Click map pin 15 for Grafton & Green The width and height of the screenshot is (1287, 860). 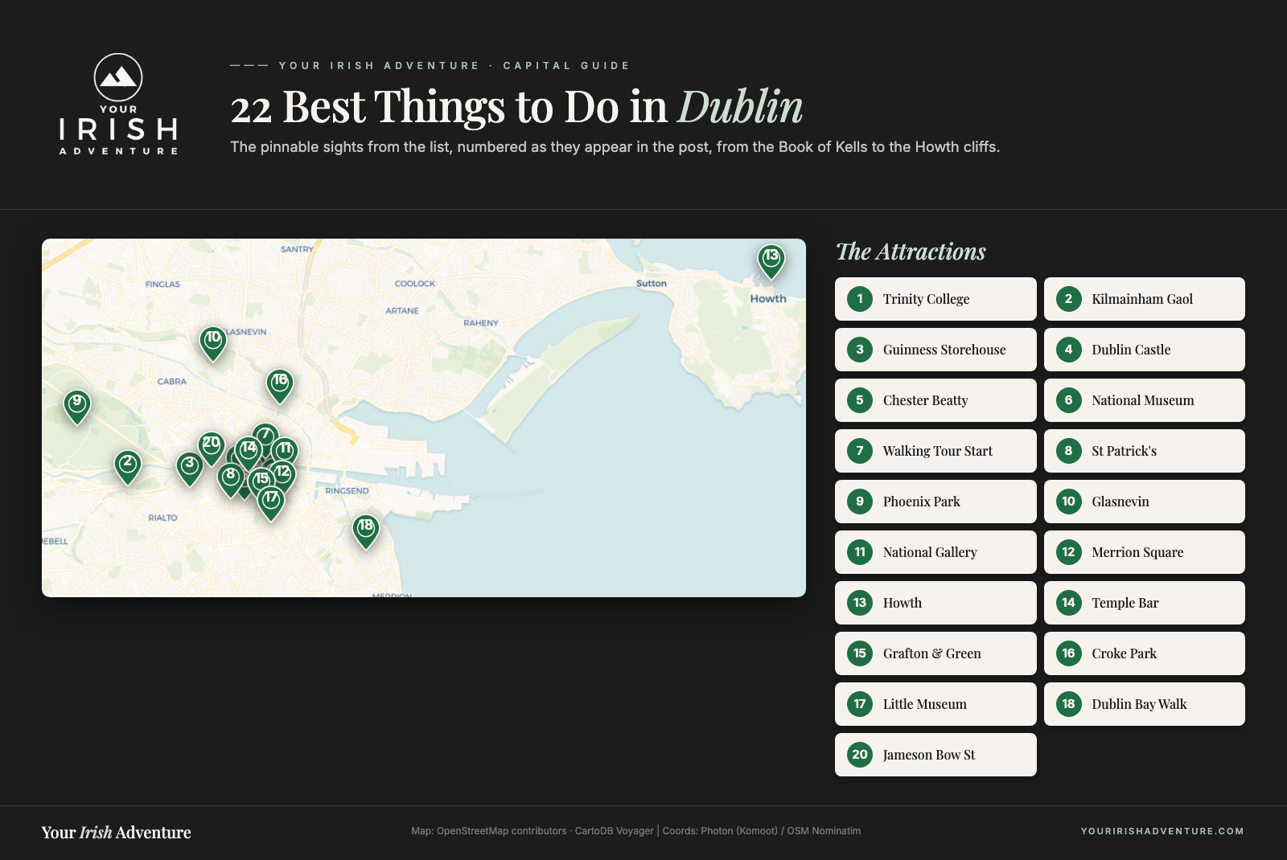click(x=261, y=482)
